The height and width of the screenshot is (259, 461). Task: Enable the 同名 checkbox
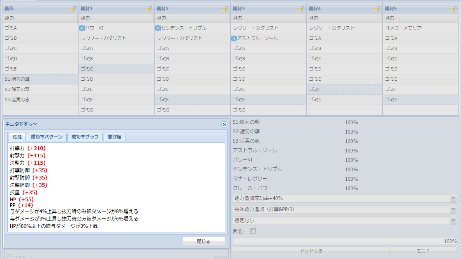pyautogui.click(x=253, y=231)
